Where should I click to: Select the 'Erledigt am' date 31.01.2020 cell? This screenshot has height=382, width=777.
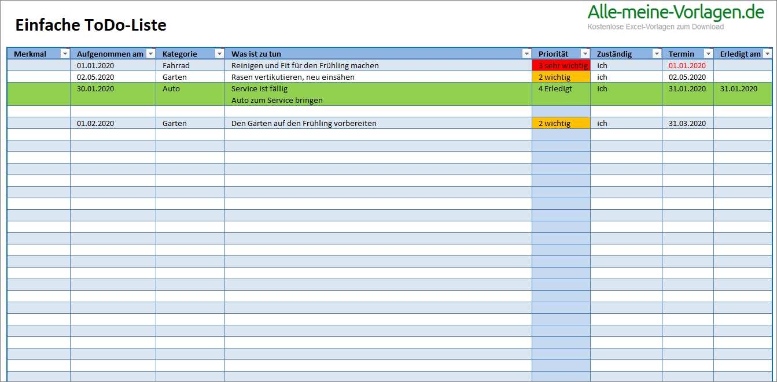tap(738, 88)
